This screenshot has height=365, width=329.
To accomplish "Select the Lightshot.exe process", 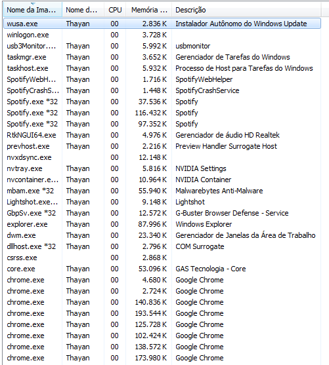I will tap(162, 202).
